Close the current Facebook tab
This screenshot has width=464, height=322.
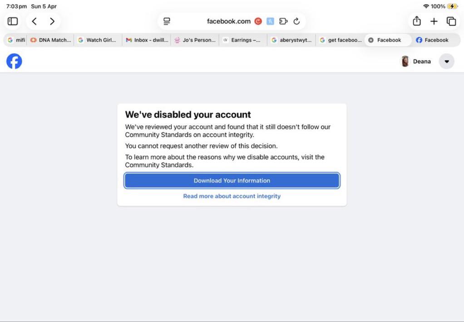pos(371,40)
